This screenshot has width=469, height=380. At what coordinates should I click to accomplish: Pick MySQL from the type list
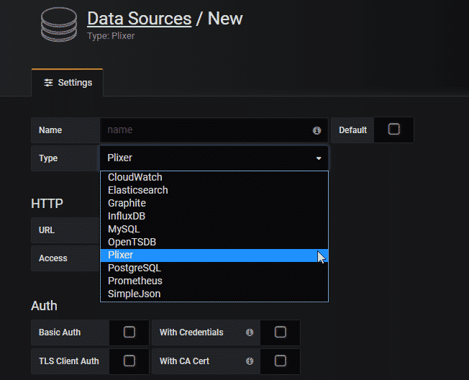point(214,229)
